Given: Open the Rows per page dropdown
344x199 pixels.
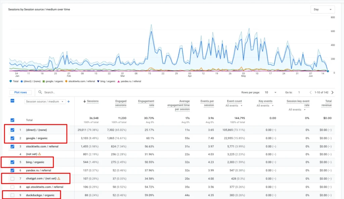Looking at the screenshot, I should coord(270,92).
